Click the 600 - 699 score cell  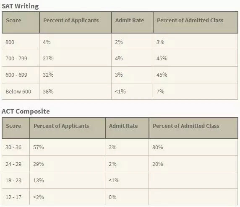coord(21,75)
